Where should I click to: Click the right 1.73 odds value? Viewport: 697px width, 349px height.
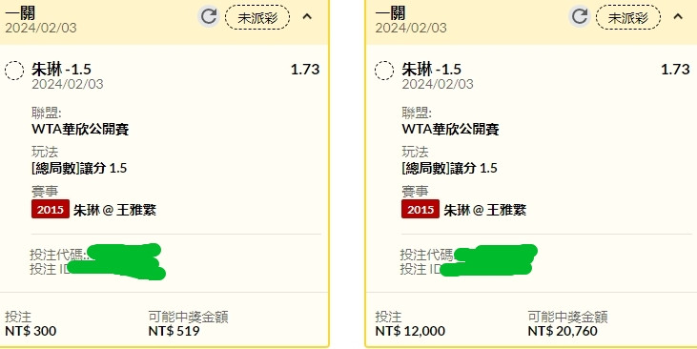tap(675, 70)
